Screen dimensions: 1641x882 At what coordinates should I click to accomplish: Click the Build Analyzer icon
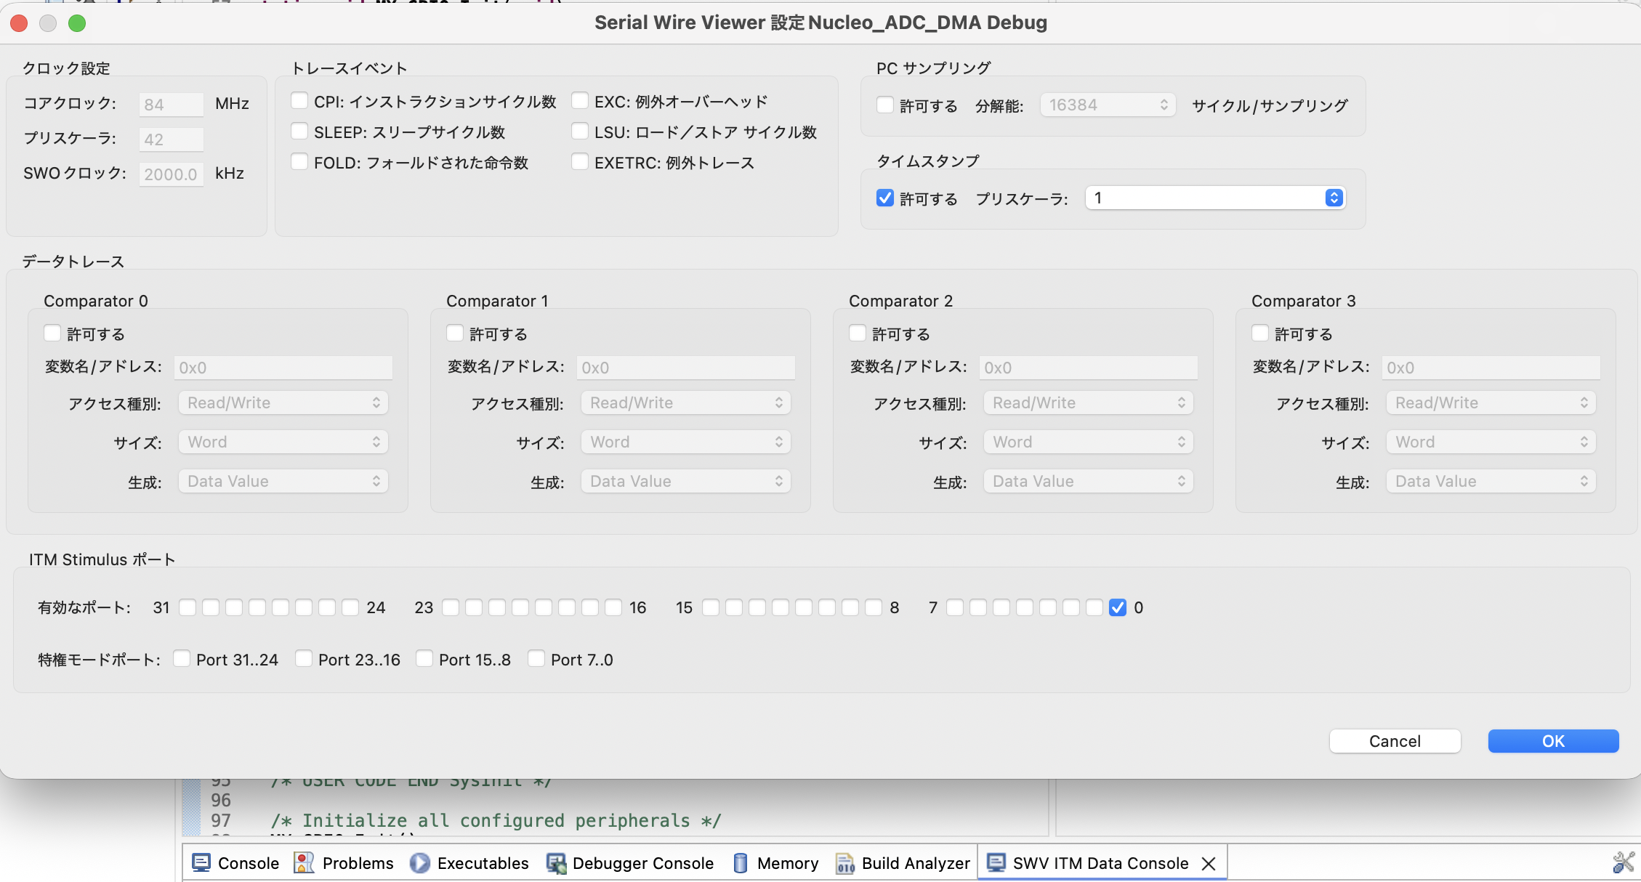[x=845, y=862]
